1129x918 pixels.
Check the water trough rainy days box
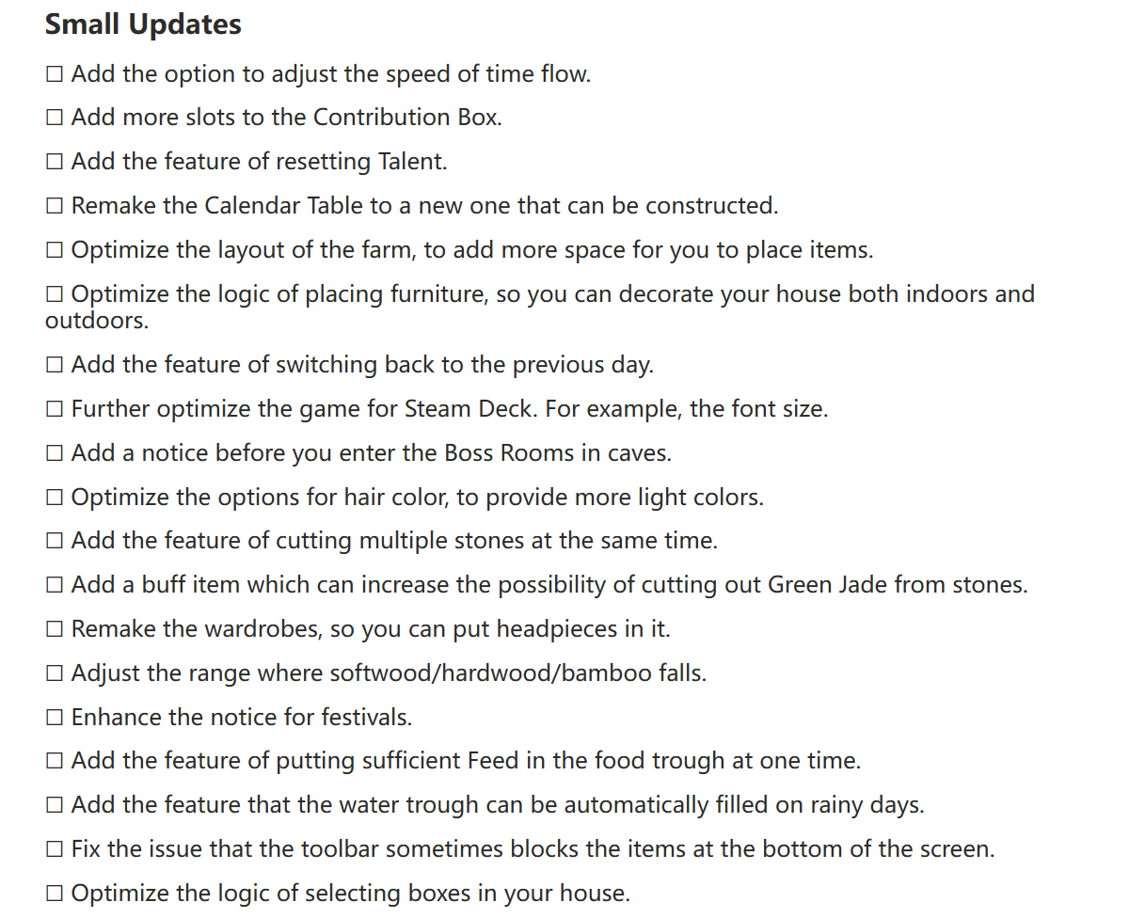click(55, 806)
